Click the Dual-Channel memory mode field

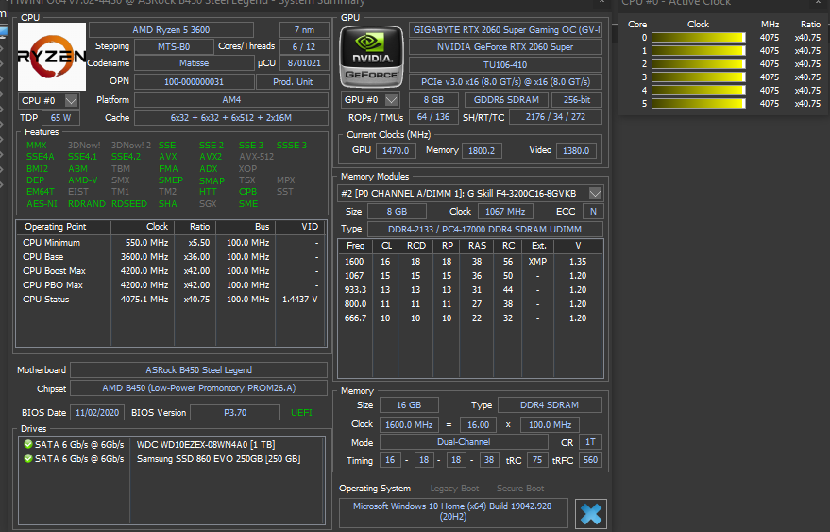point(464,442)
